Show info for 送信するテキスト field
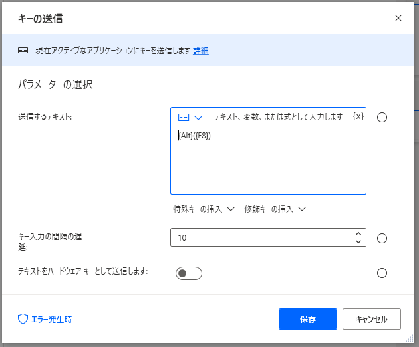Screen dimensions: 419x347 382,118
